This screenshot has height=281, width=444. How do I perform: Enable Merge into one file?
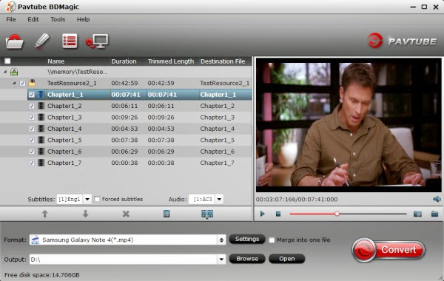[x=272, y=240]
